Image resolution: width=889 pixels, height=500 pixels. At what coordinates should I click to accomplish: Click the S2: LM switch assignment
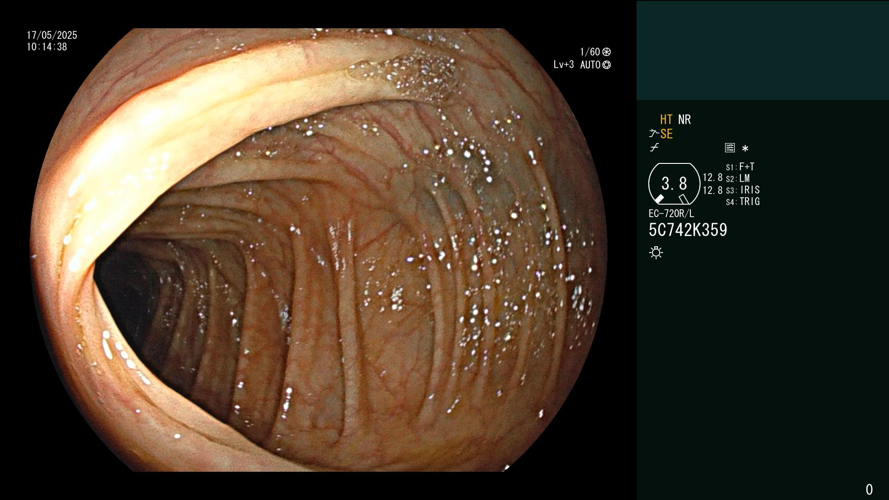click(x=738, y=178)
